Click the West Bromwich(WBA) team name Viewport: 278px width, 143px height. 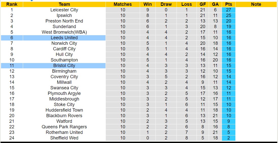click(64, 32)
